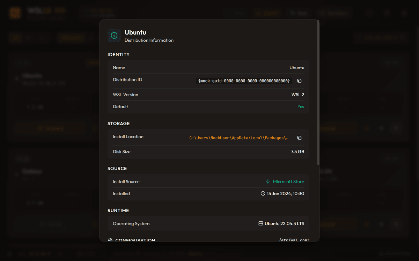Open the /etc/wsl.conf configuration file

pos(294,240)
